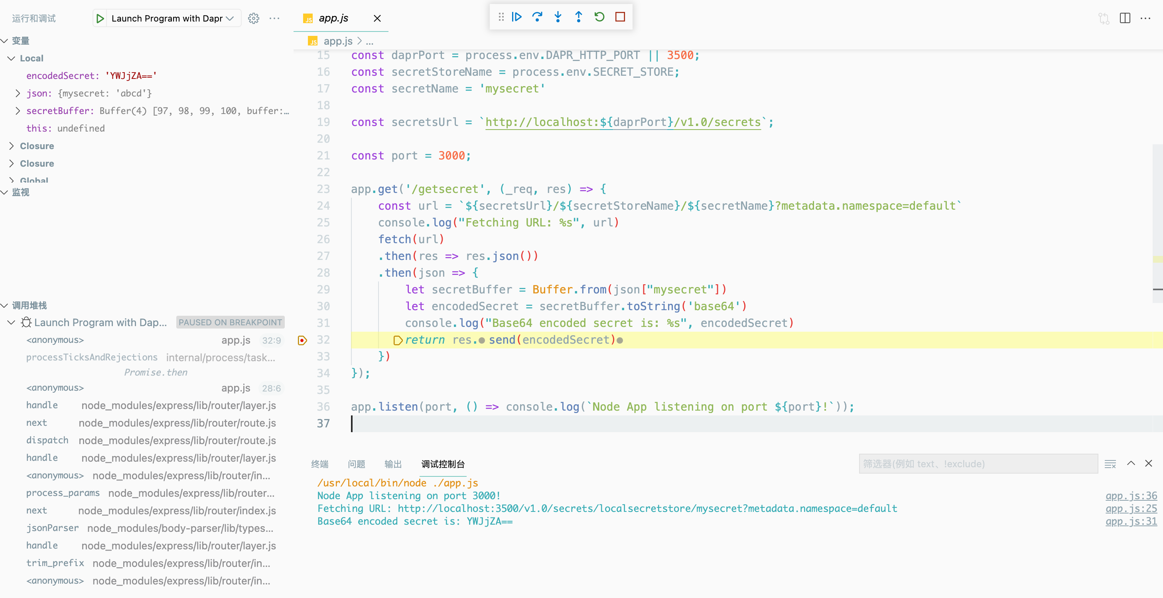The image size is (1163, 598).
Task: Switch to the 输出 panel tab
Action: click(x=393, y=464)
